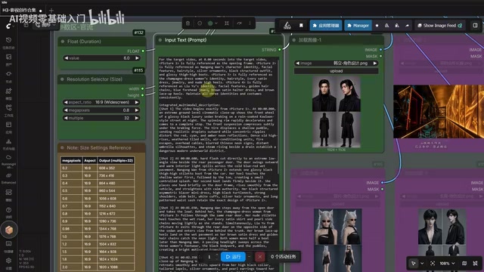
Task: Open the Manager button
Action: click(x=358, y=26)
